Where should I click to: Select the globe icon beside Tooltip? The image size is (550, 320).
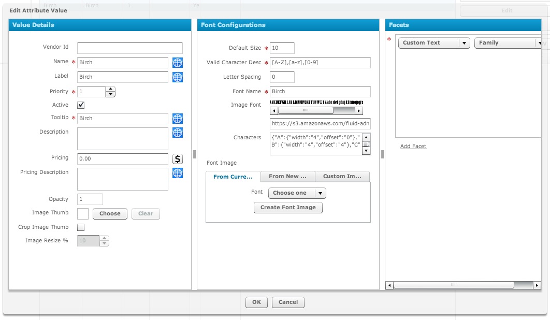tap(177, 118)
